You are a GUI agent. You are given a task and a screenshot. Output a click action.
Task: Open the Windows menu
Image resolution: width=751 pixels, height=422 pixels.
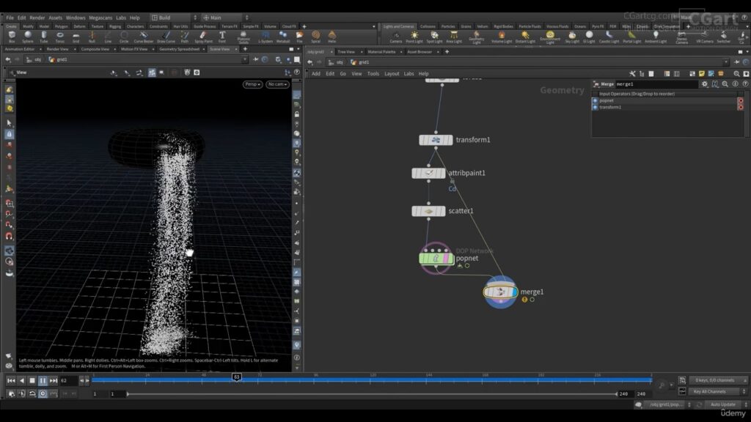pyautogui.click(x=76, y=18)
